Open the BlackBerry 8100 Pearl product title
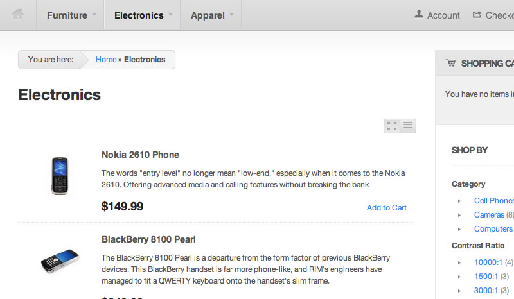514x299 pixels. (x=148, y=239)
